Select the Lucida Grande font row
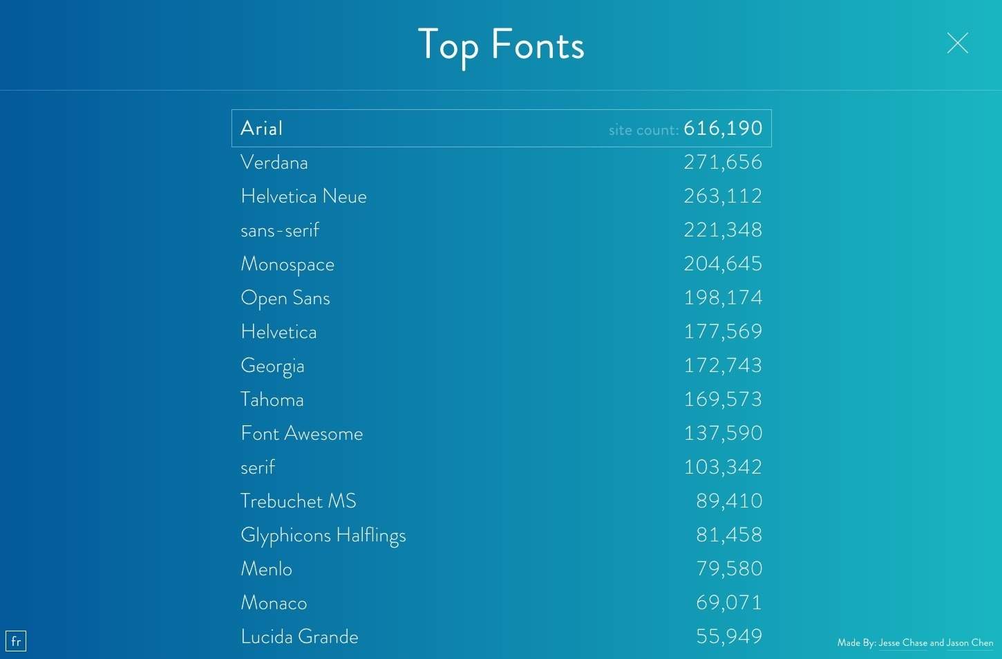This screenshot has height=659, width=1002. 501,636
